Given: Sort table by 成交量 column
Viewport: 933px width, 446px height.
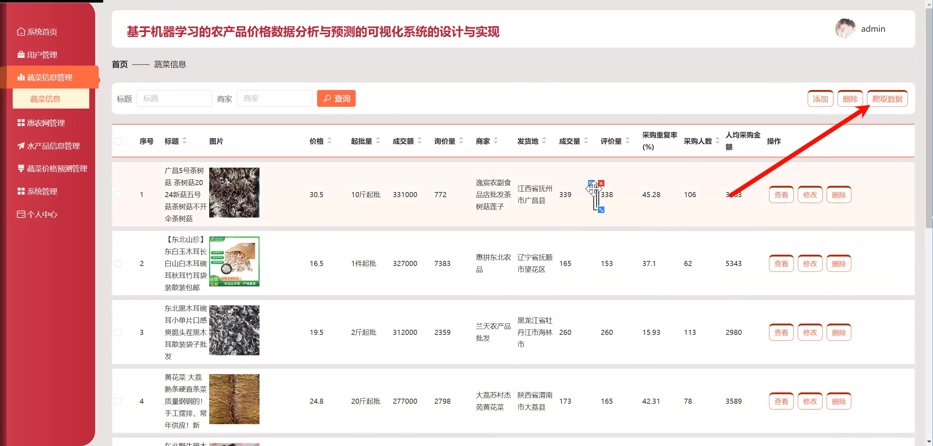Looking at the screenshot, I should tap(586, 141).
